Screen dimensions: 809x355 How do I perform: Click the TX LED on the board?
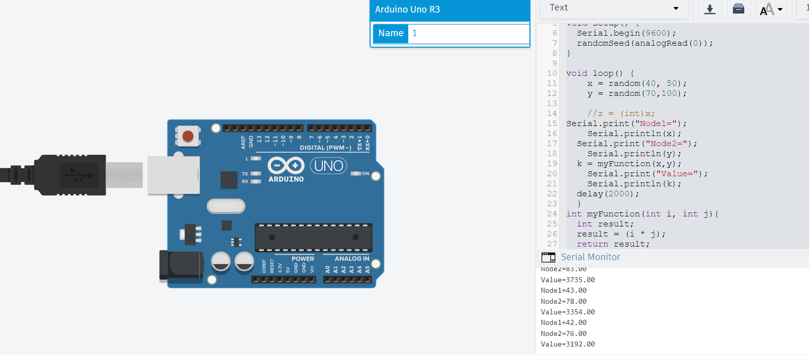click(256, 174)
